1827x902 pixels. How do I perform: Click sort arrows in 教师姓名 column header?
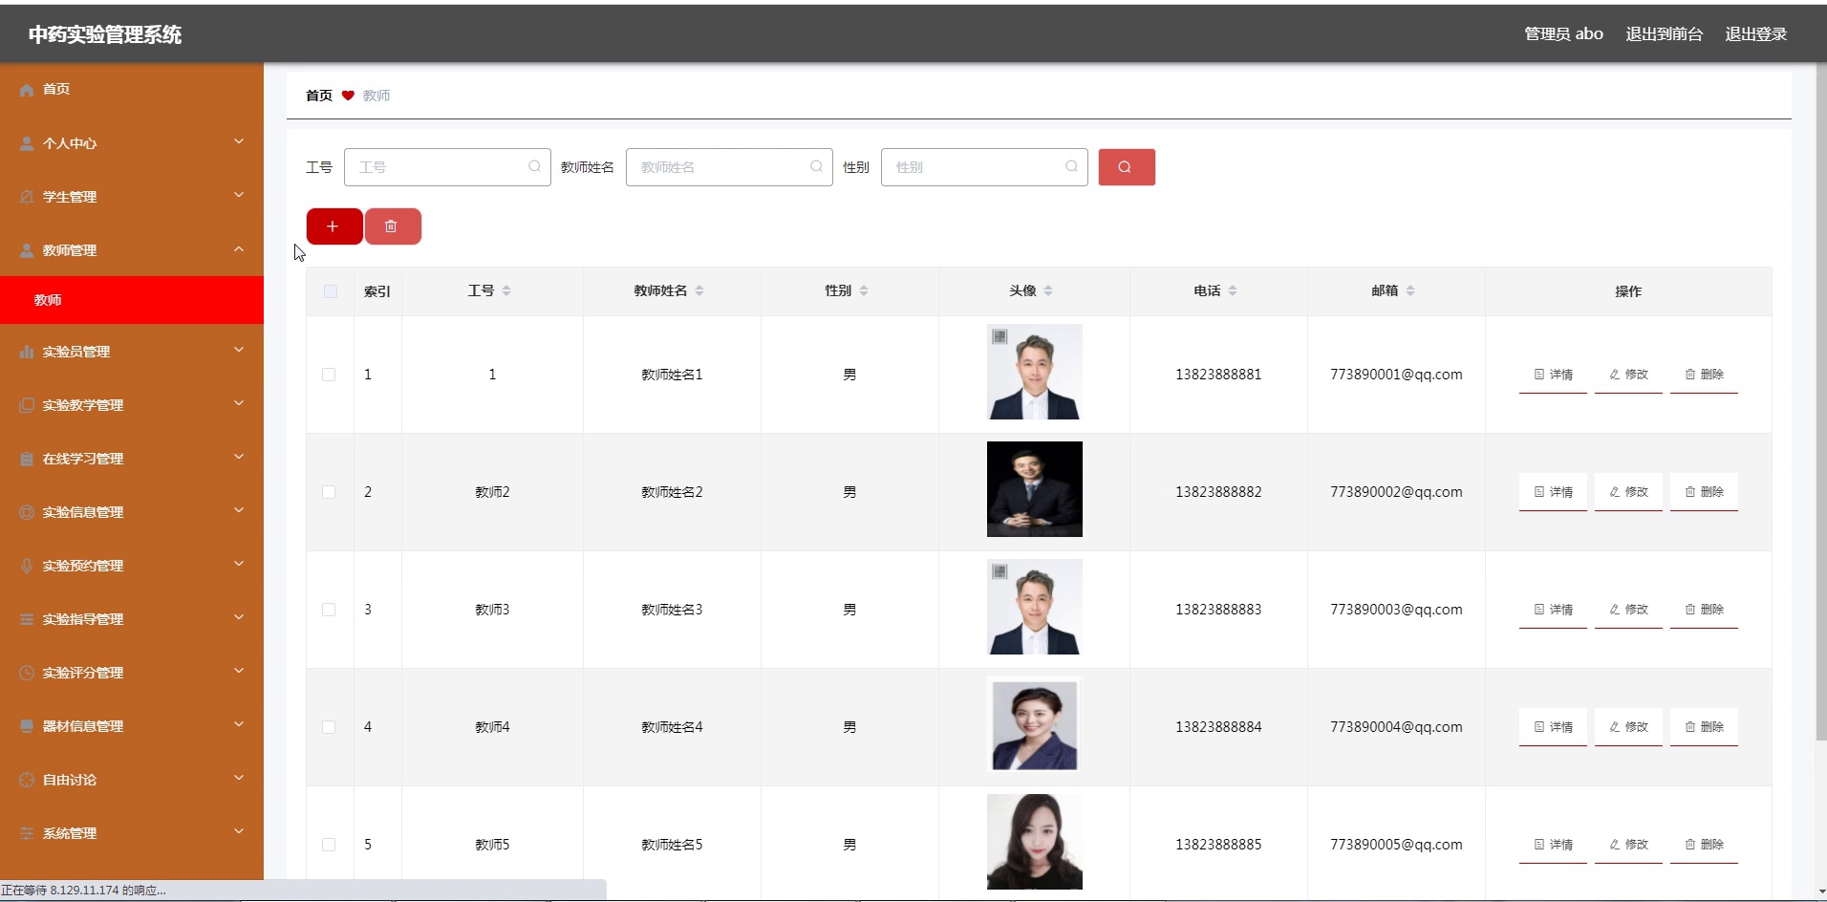click(x=699, y=290)
